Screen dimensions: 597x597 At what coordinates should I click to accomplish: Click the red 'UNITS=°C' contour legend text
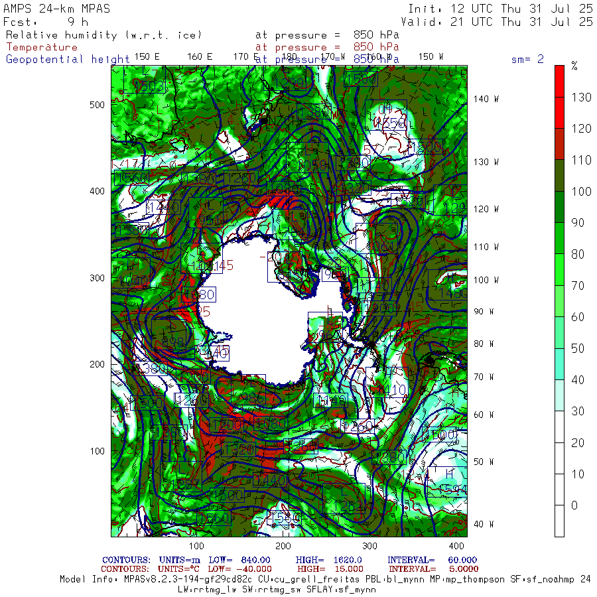(179, 569)
